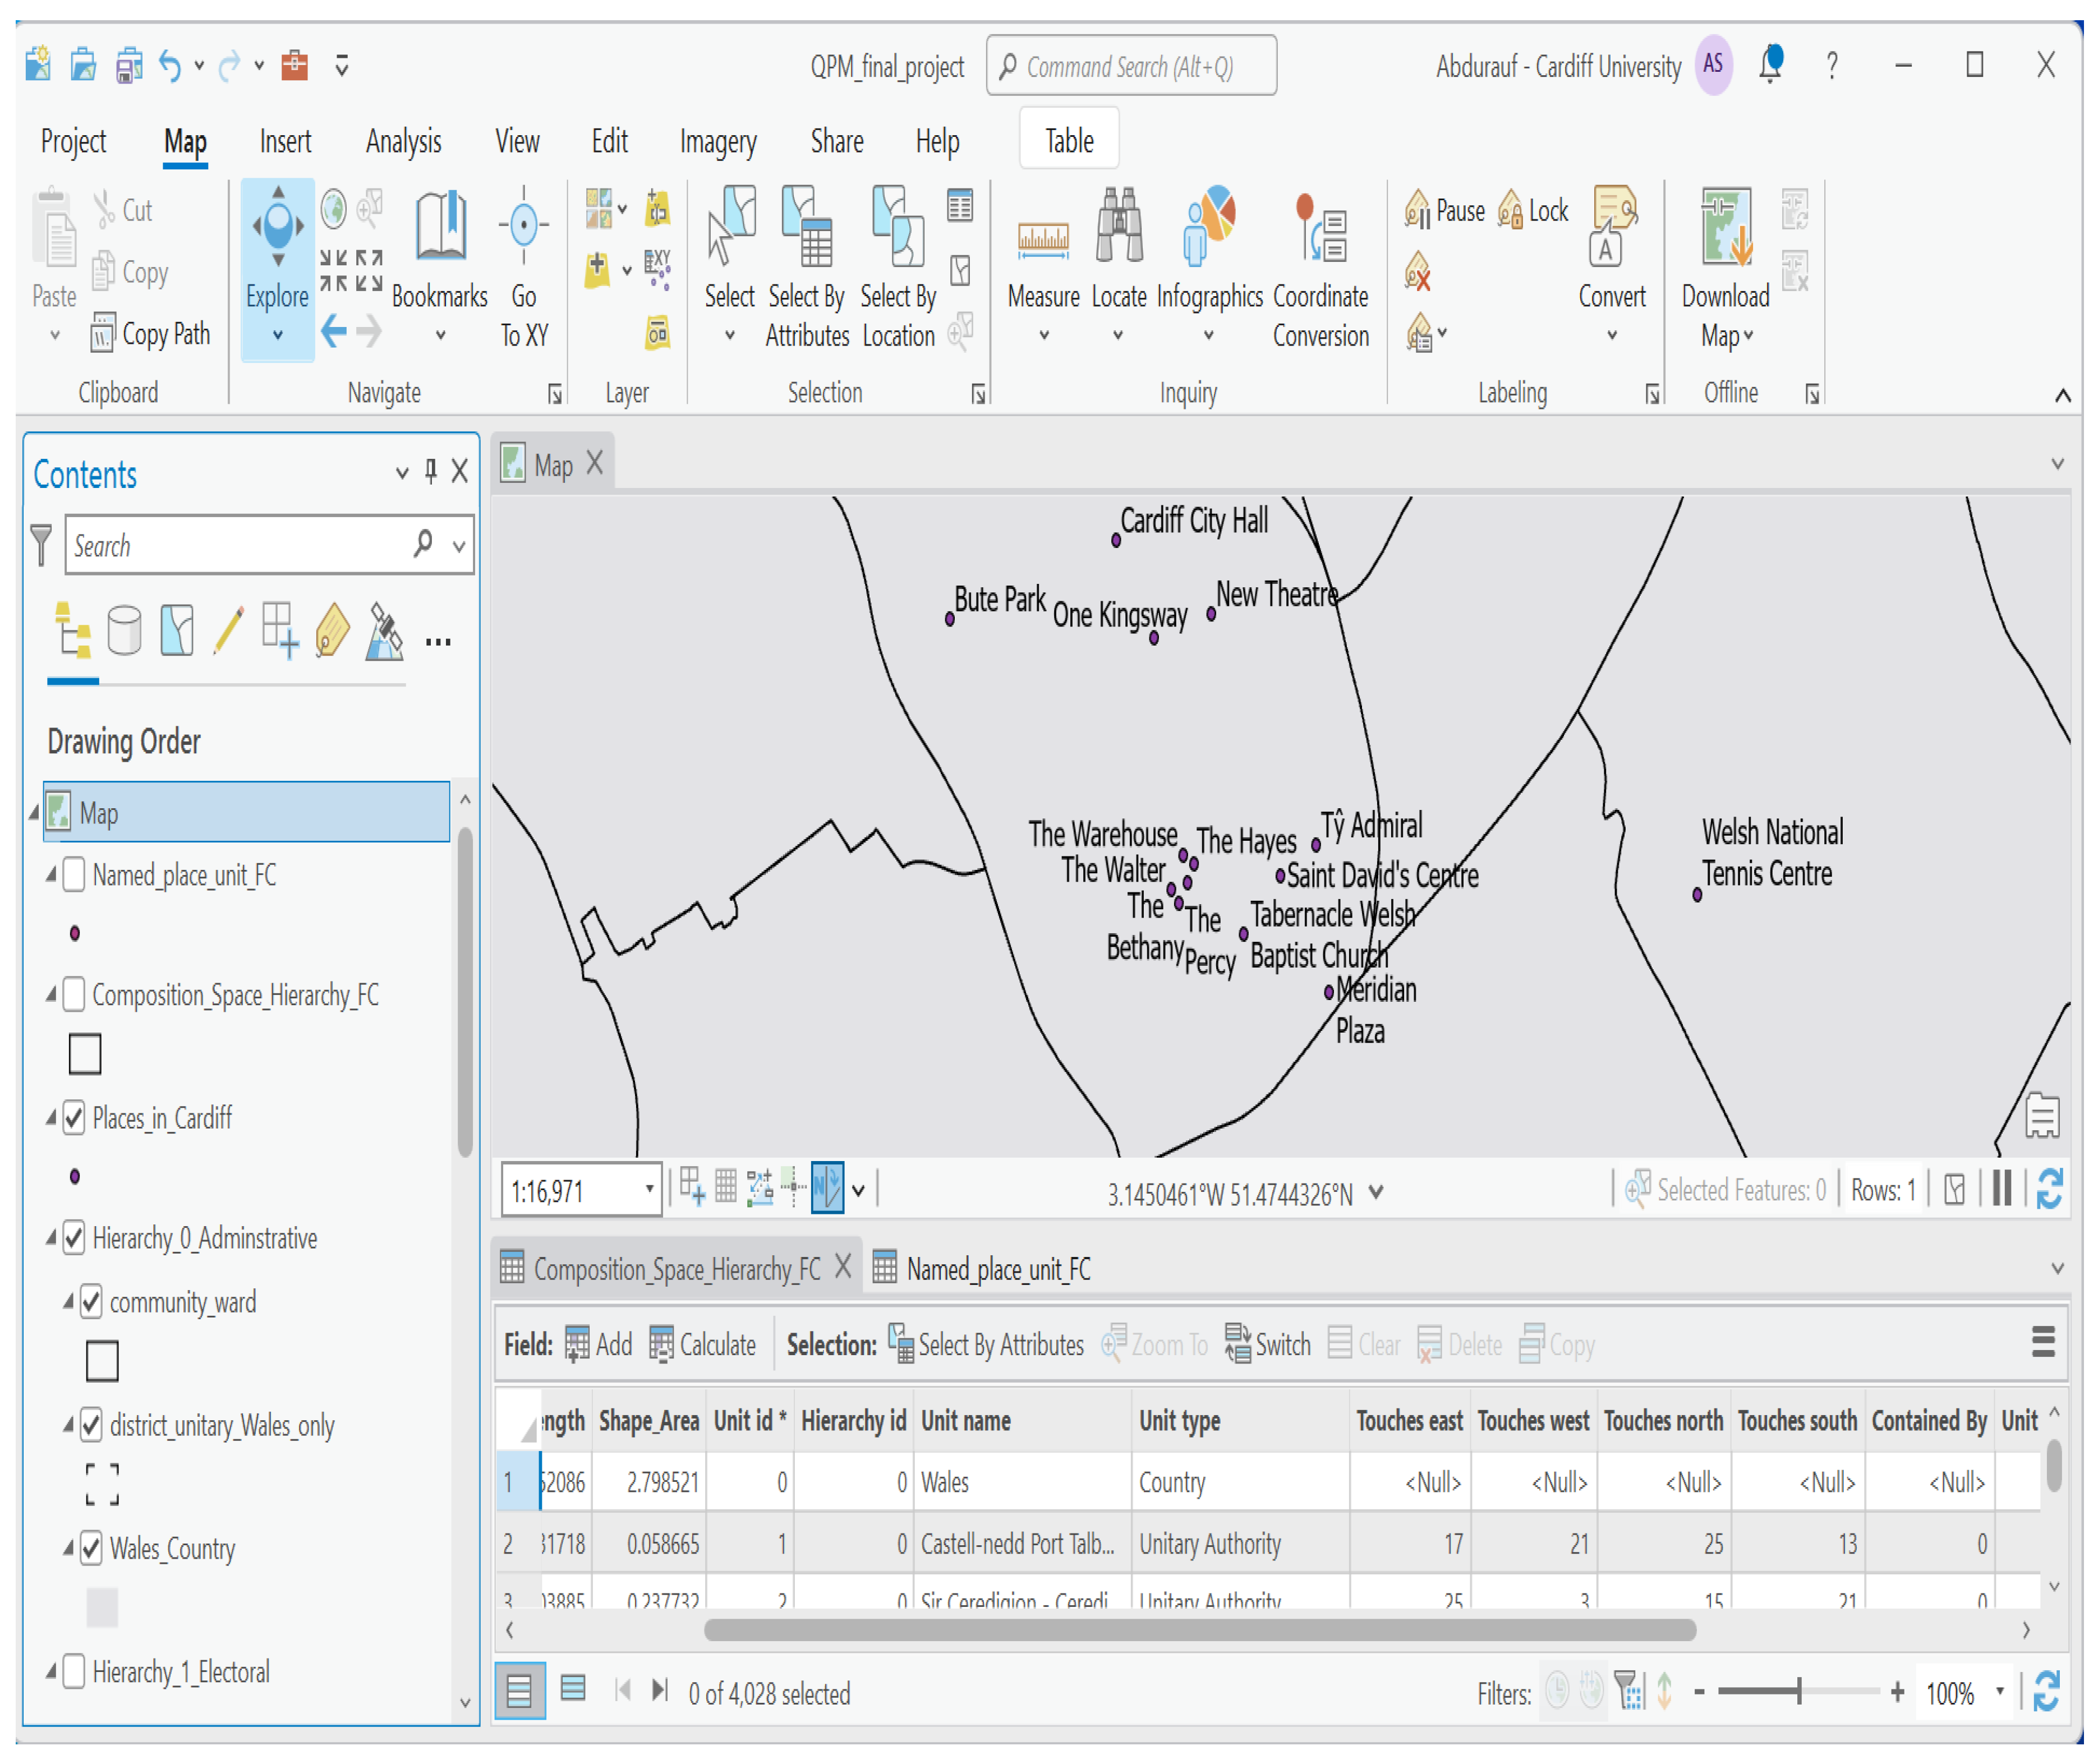Open the Analysis ribbon tab
The image size is (2098, 1764).
tap(403, 141)
